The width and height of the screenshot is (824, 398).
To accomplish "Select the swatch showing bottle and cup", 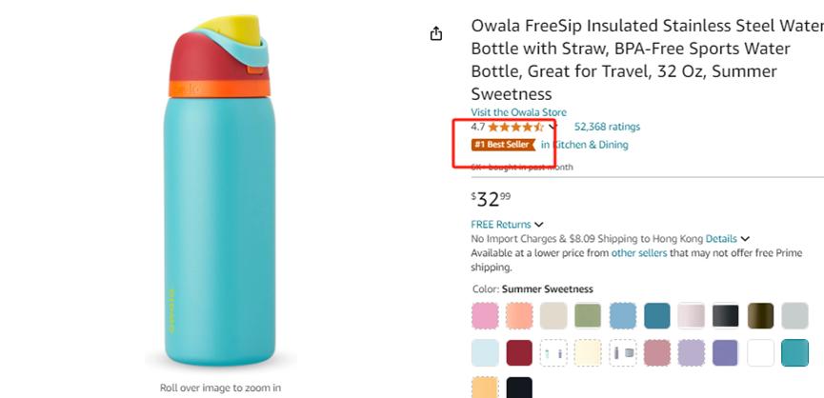I will click(622, 352).
